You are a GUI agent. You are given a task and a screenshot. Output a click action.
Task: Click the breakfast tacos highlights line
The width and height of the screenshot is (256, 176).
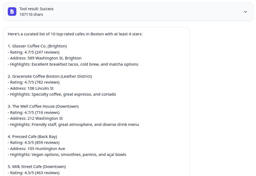73,64
